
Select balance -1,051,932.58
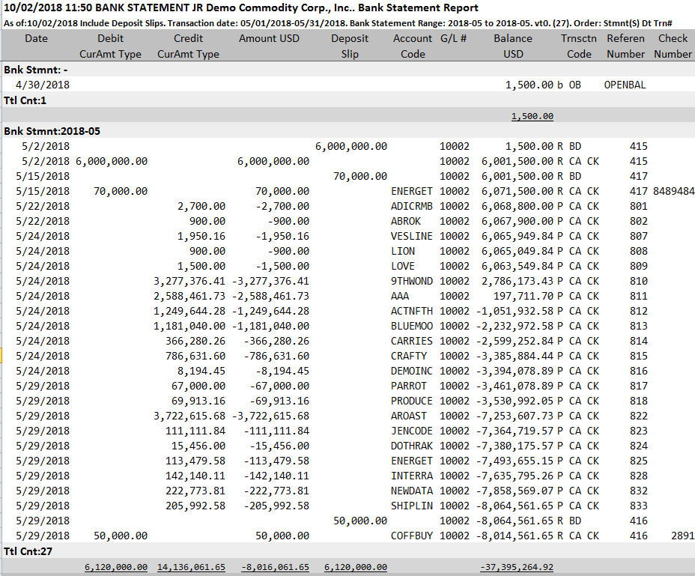(515, 312)
